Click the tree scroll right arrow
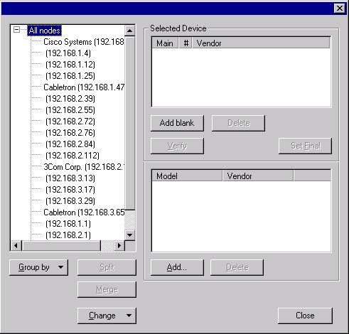This screenshot has height=334, width=349. pyautogui.click(x=119, y=246)
